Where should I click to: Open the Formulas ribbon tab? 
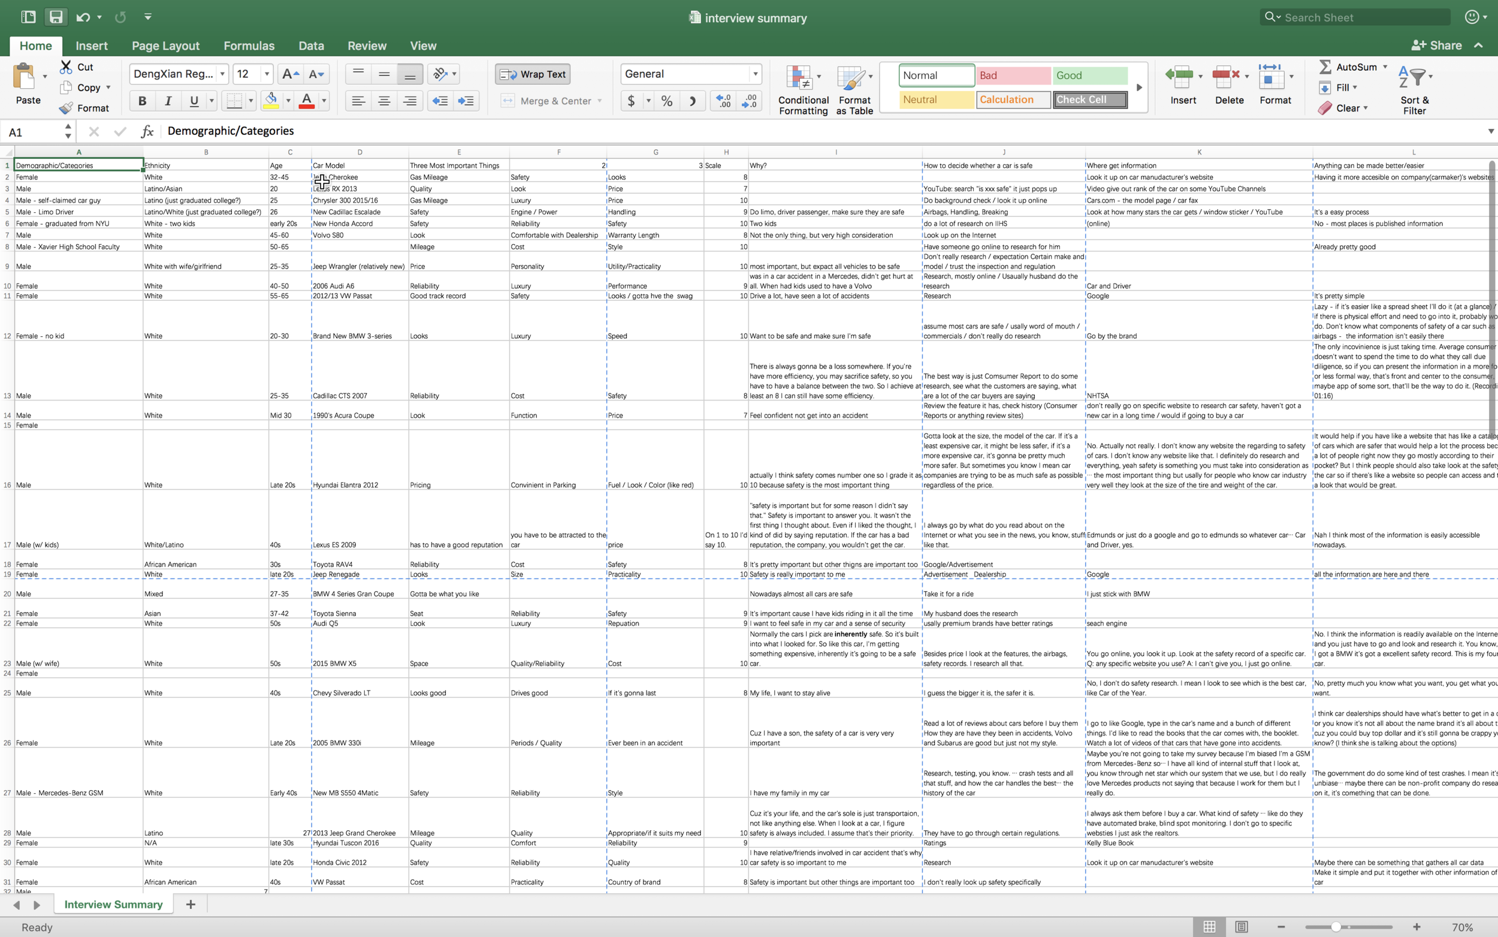(249, 46)
